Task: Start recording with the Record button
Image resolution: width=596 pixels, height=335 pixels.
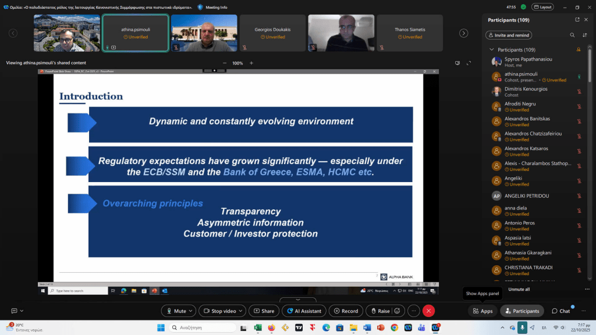Action: (346, 311)
